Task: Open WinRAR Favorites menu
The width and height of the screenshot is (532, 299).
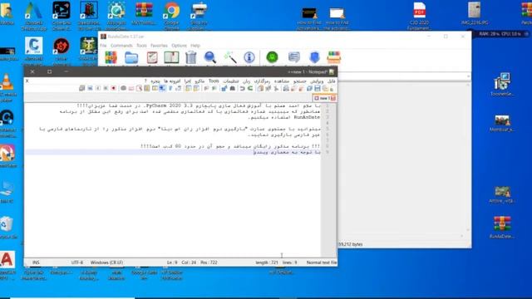Action: click(x=159, y=46)
